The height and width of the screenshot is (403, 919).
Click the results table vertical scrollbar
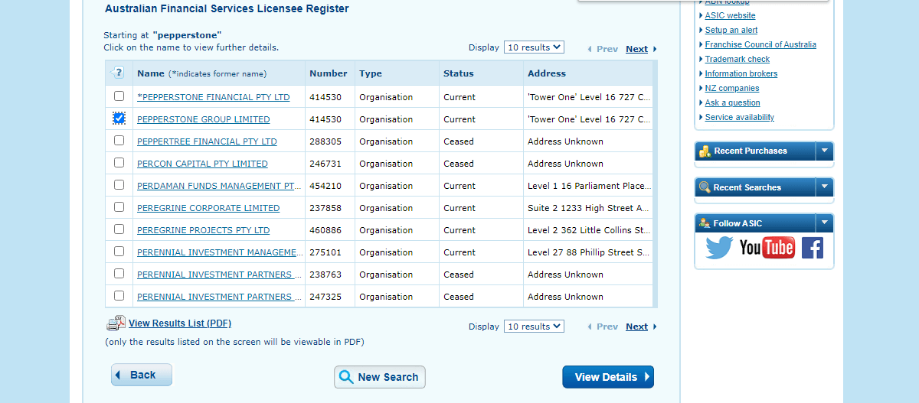[x=655, y=184]
